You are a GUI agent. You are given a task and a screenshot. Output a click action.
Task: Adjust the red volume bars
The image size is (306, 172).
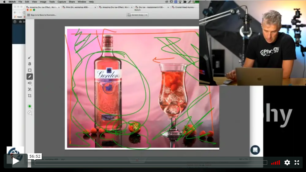pos(276,162)
